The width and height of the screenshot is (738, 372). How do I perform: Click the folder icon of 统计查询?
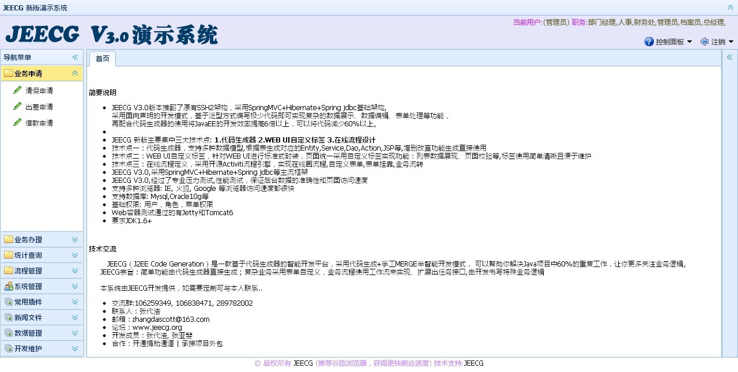[x=8, y=255]
